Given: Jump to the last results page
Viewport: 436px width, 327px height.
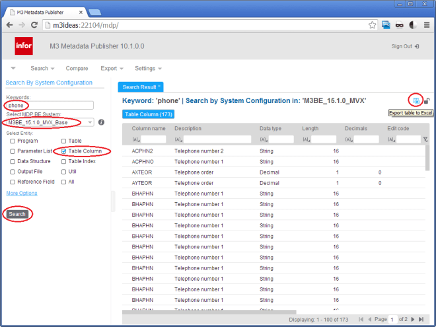Looking at the screenshot, I should click(421, 320).
